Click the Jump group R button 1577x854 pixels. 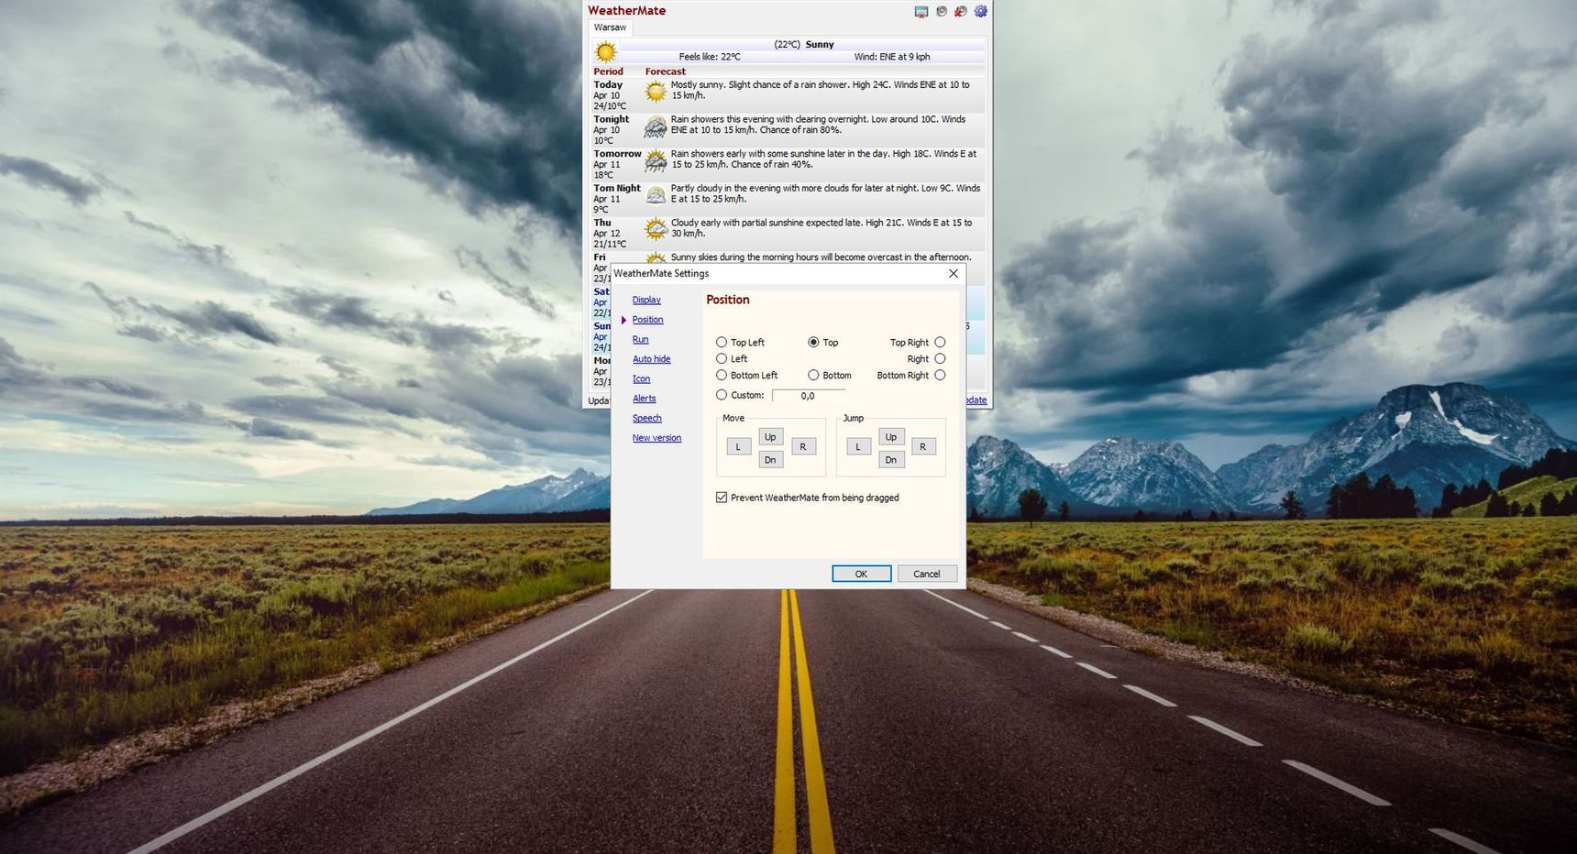[x=922, y=446]
